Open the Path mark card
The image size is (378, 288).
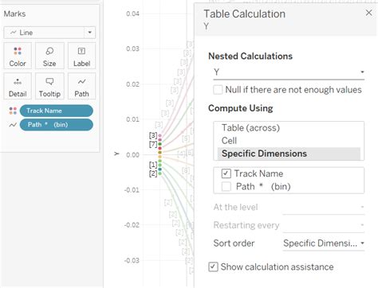click(81, 86)
